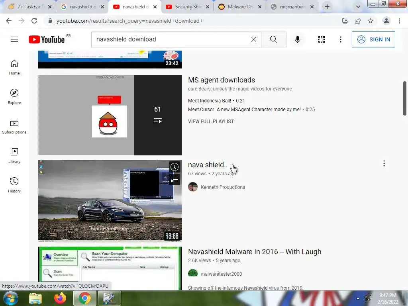408x306 pixels.
Task: Open malwaretester2000 channel name
Action: click(221, 274)
